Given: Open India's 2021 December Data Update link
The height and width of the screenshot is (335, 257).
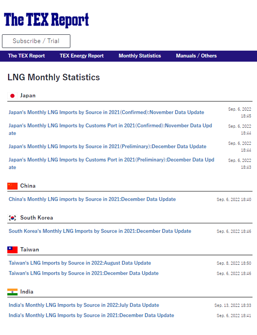Looking at the screenshot, I should [x=91, y=315].
